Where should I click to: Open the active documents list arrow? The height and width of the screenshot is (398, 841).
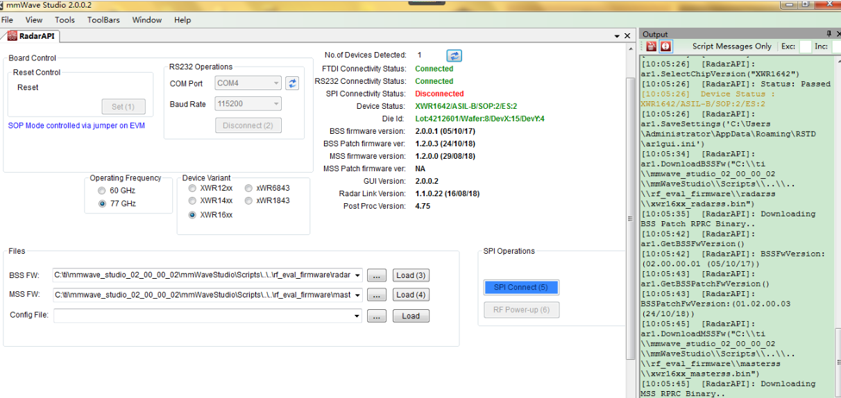click(617, 36)
